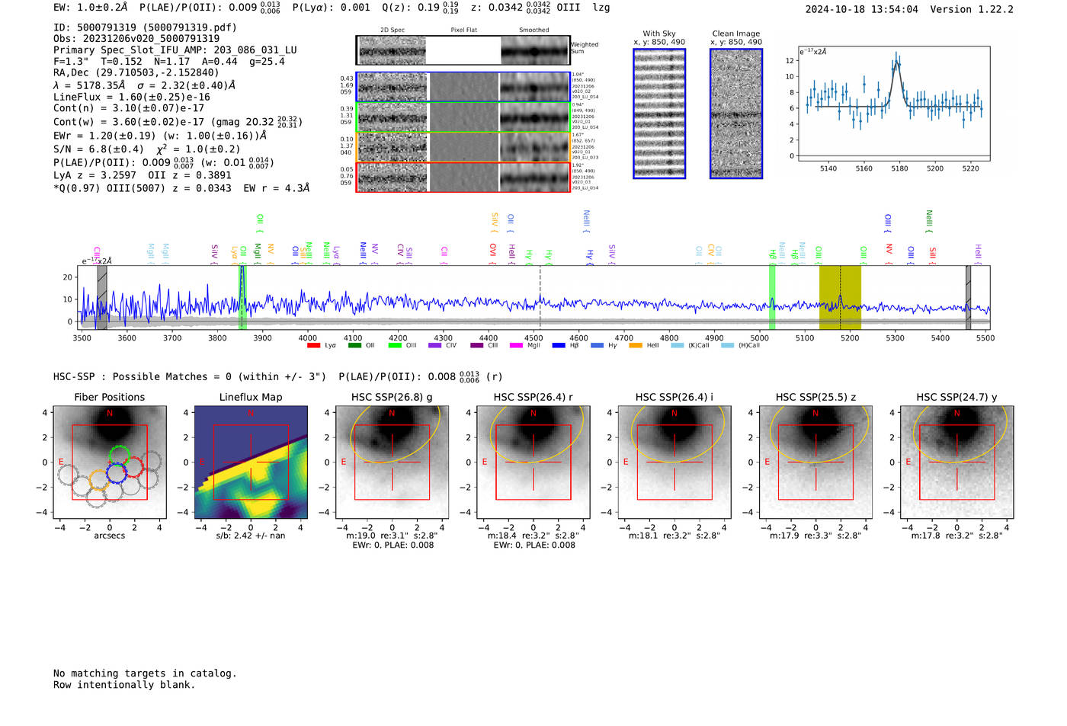
Task: Select the green fiber circle in Fiber Positions
Action: coord(120,456)
